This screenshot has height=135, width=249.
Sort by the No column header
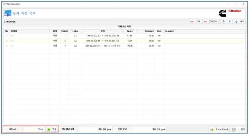[x=7, y=31]
